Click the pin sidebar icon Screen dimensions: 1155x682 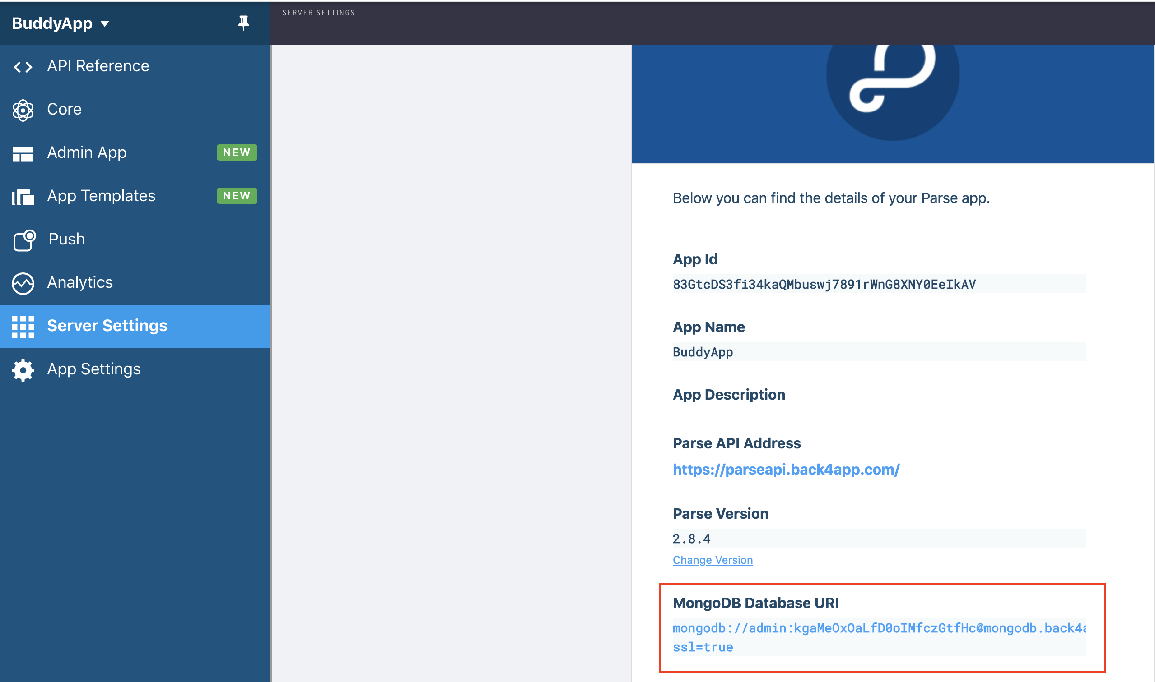click(243, 23)
